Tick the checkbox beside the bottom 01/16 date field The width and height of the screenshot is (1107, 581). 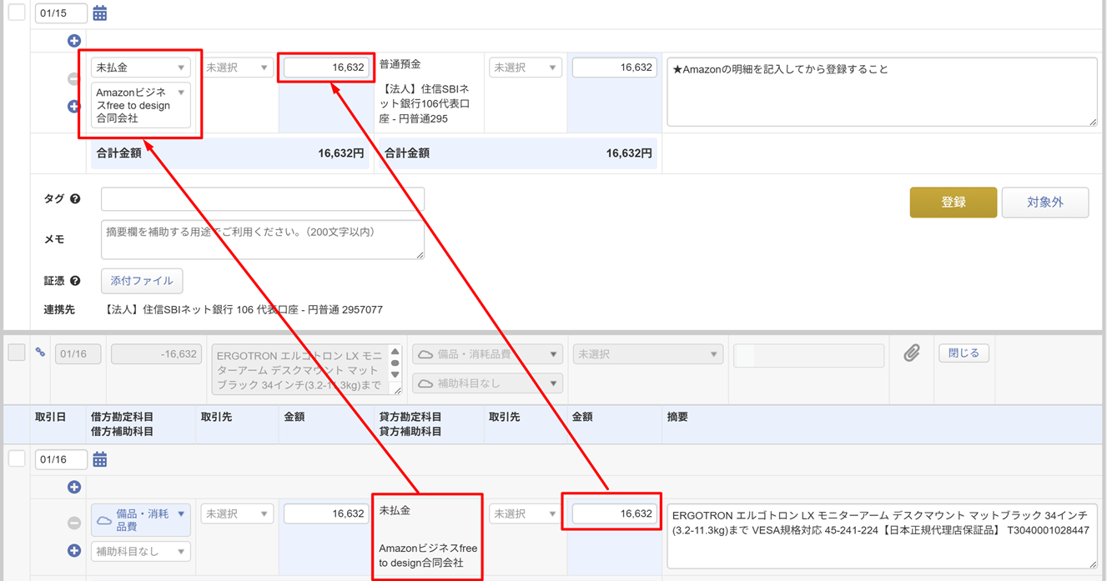click(17, 458)
